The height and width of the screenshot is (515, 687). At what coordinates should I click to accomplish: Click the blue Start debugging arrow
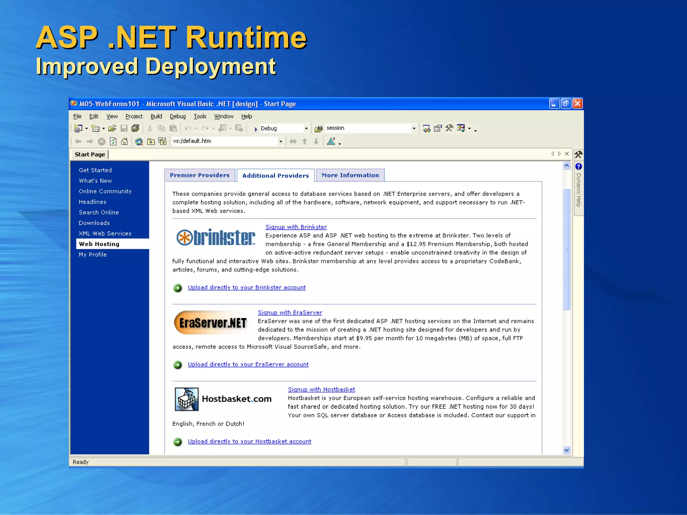256,129
